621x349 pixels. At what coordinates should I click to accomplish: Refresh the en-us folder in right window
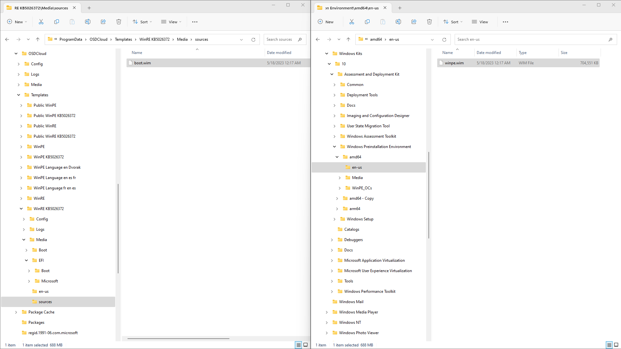coord(444,40)
